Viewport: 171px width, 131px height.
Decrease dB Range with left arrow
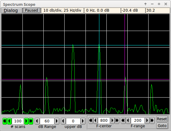[37, 121]
